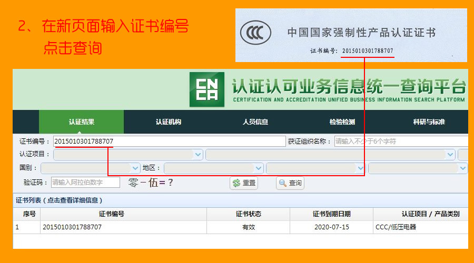Open the second wide 认证项目 dropdown
Screen dimensions: 474x263
pos(330,155)
